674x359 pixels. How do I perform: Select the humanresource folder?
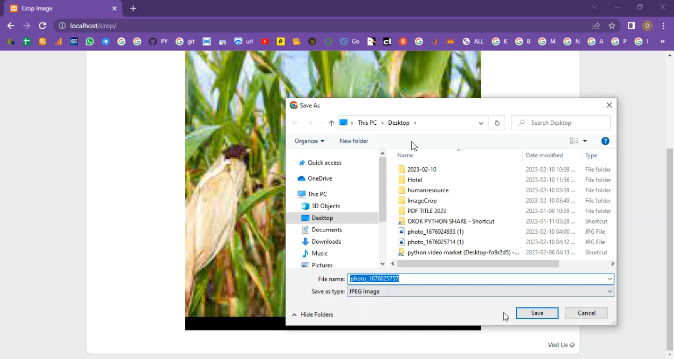(423, 190)
